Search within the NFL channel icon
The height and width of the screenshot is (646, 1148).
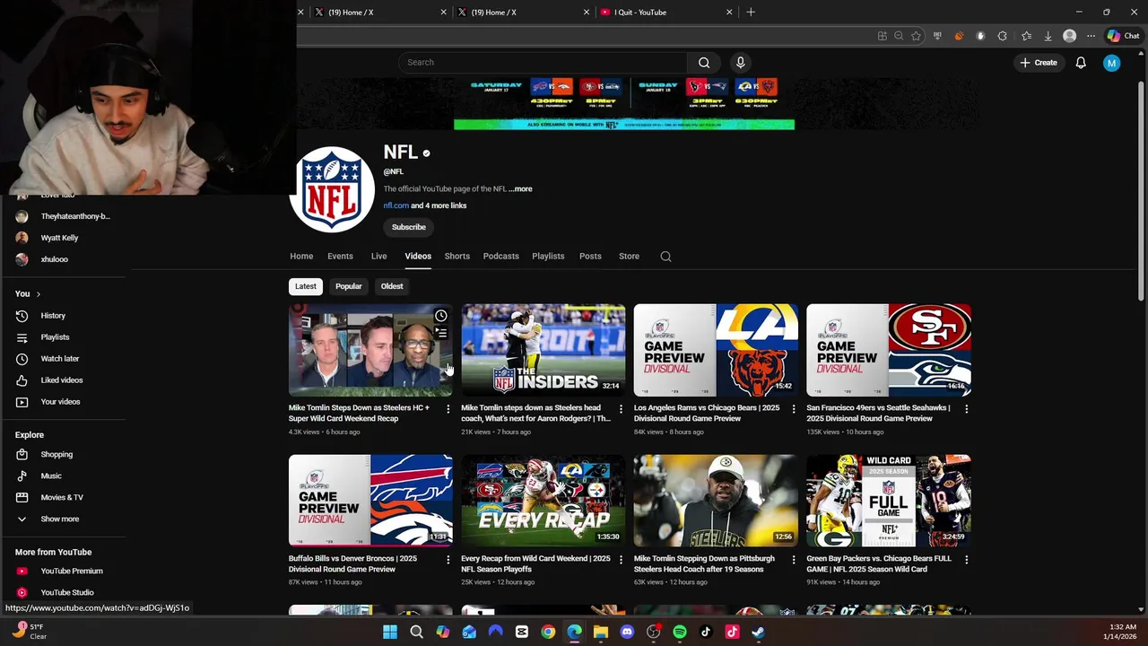click(x=665, y=257)
